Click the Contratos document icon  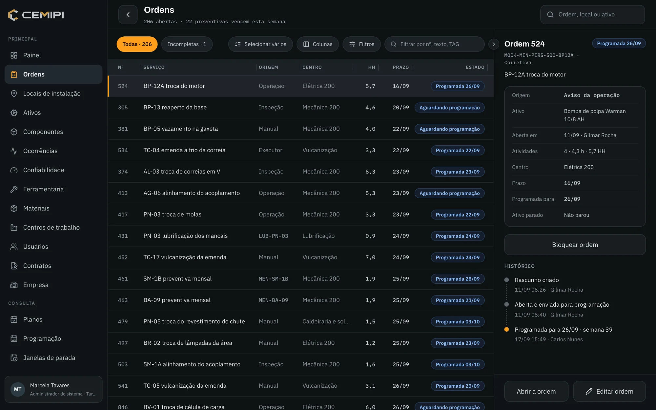(x=14, y=266)
